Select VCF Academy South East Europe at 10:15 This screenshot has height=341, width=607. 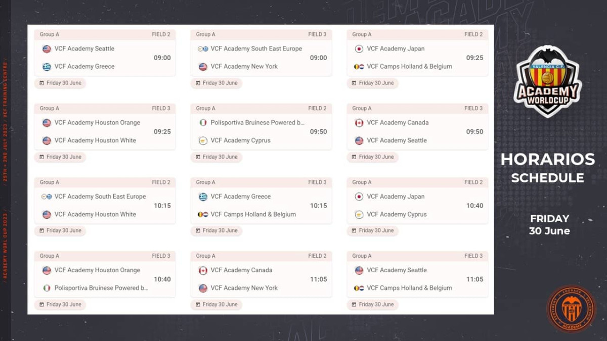click(x=100, y=197)
